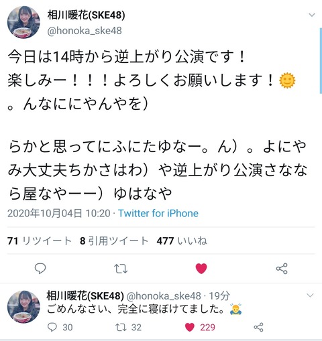Viewport: 322px width, 341px height.
Task: Click the blue scrollbar on right edge
Action: pyautogui.click(x=321, y=61)
